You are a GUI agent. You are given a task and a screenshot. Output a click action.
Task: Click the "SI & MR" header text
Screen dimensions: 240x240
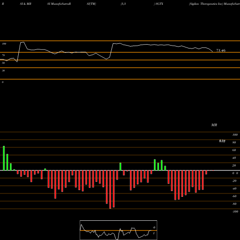tap(25, 4)
